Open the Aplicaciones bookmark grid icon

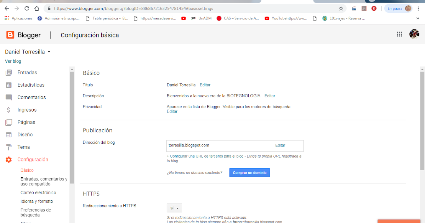[6, 18]
